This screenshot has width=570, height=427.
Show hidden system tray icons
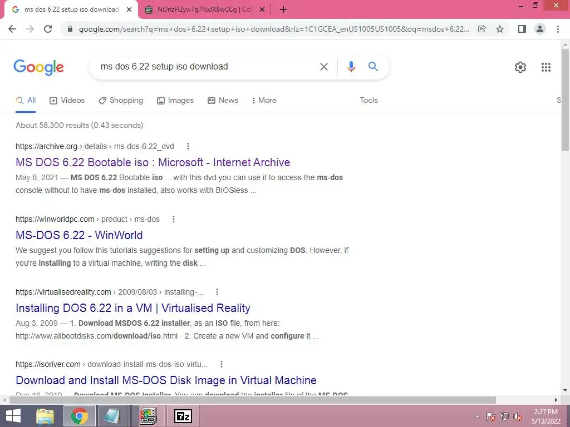[477, 416]
